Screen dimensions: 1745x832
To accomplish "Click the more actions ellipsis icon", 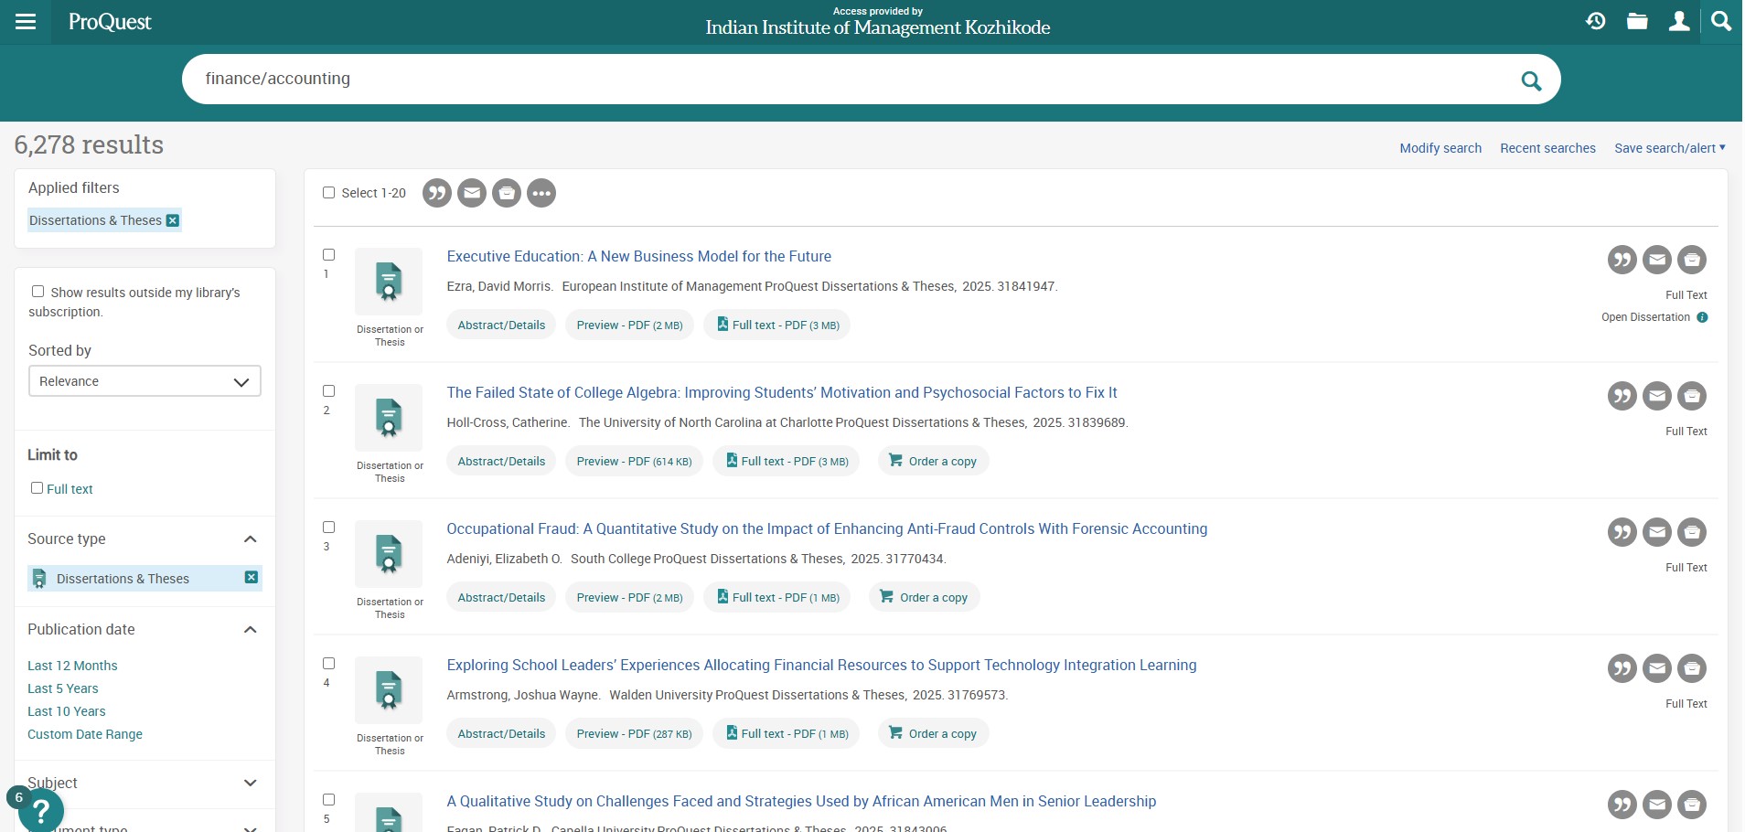I will (x=541, y=193).
